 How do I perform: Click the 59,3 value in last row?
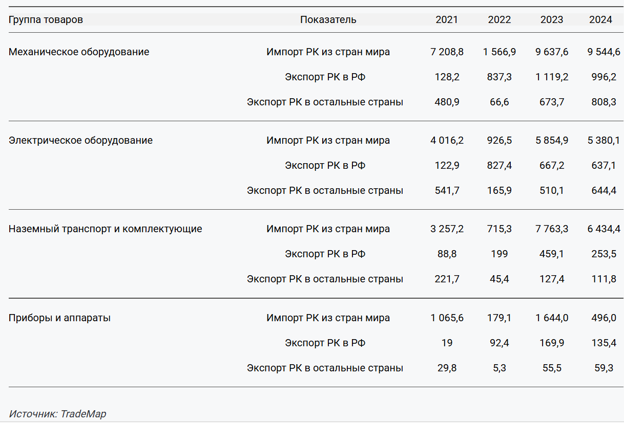click(x=604, y=368)
